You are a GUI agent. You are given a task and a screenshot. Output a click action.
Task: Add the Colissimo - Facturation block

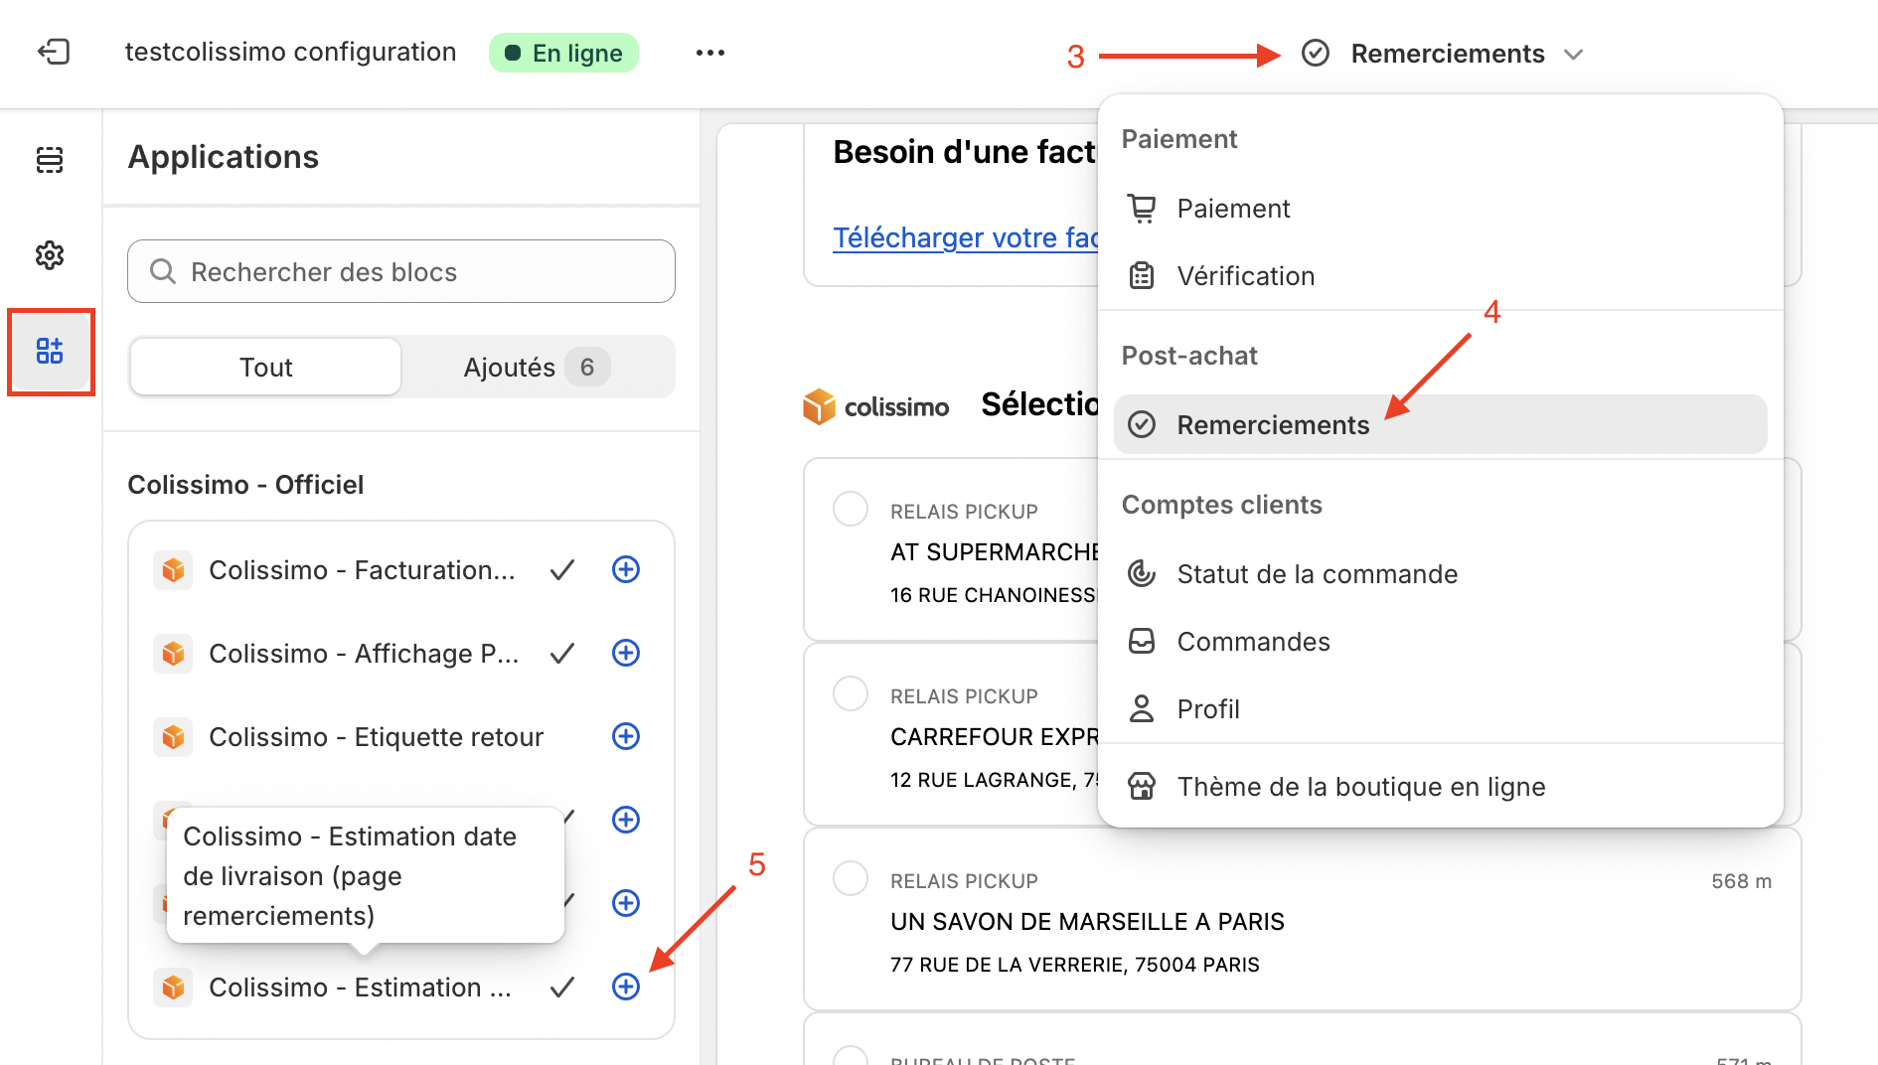coord(626,569)
